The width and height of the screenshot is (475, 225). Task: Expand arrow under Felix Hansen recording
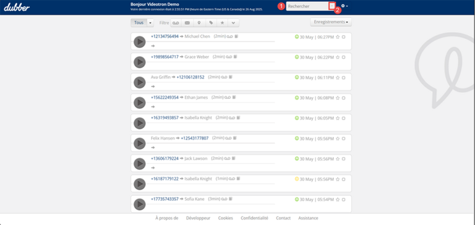[153, 148]
